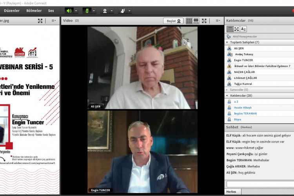Toggle the webcam button in the toolbar
Viewport: 294px width, 196px height.
pos(105,11)
